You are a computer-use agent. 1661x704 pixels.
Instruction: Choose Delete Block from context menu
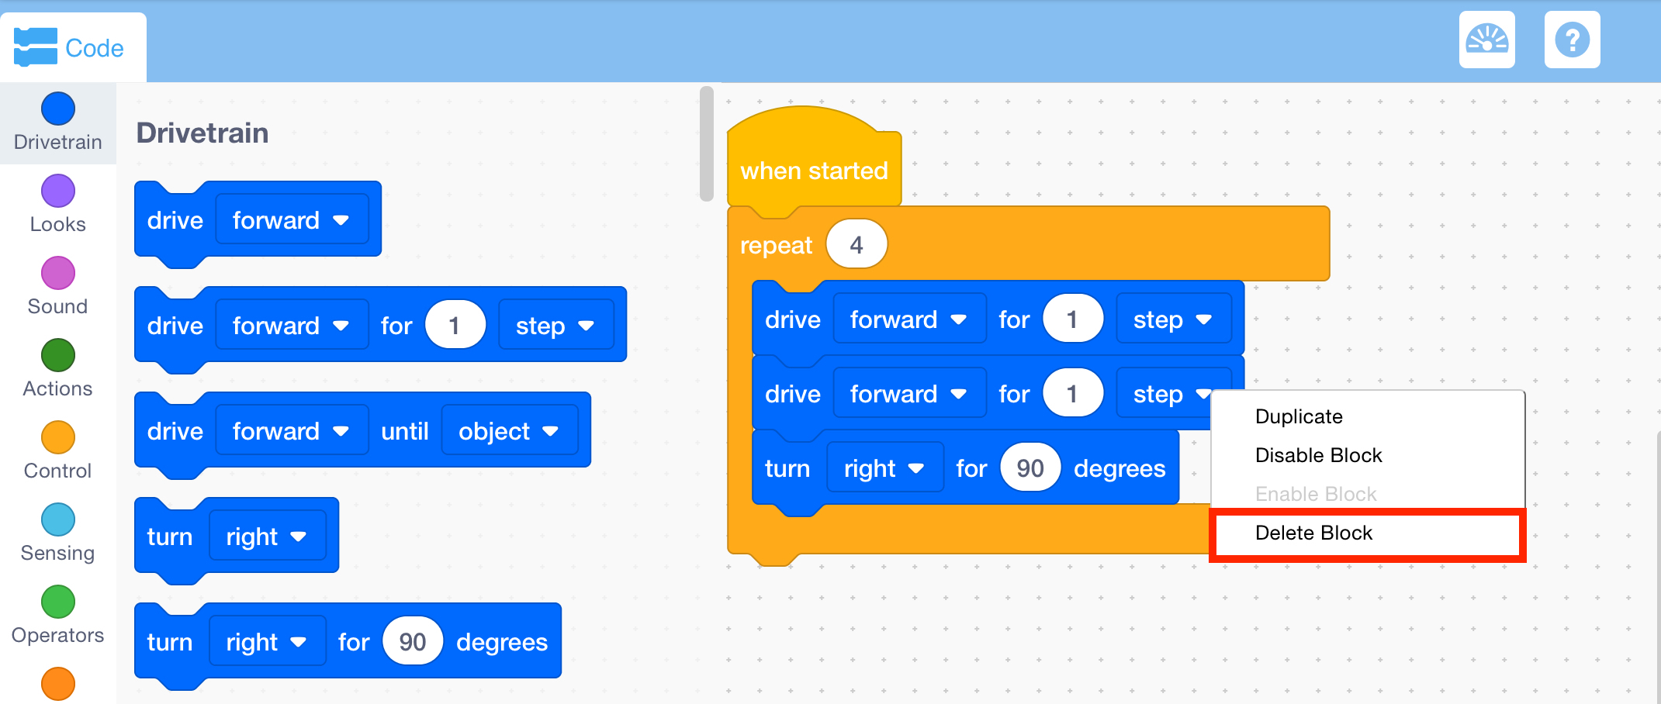pos(1313,533)
